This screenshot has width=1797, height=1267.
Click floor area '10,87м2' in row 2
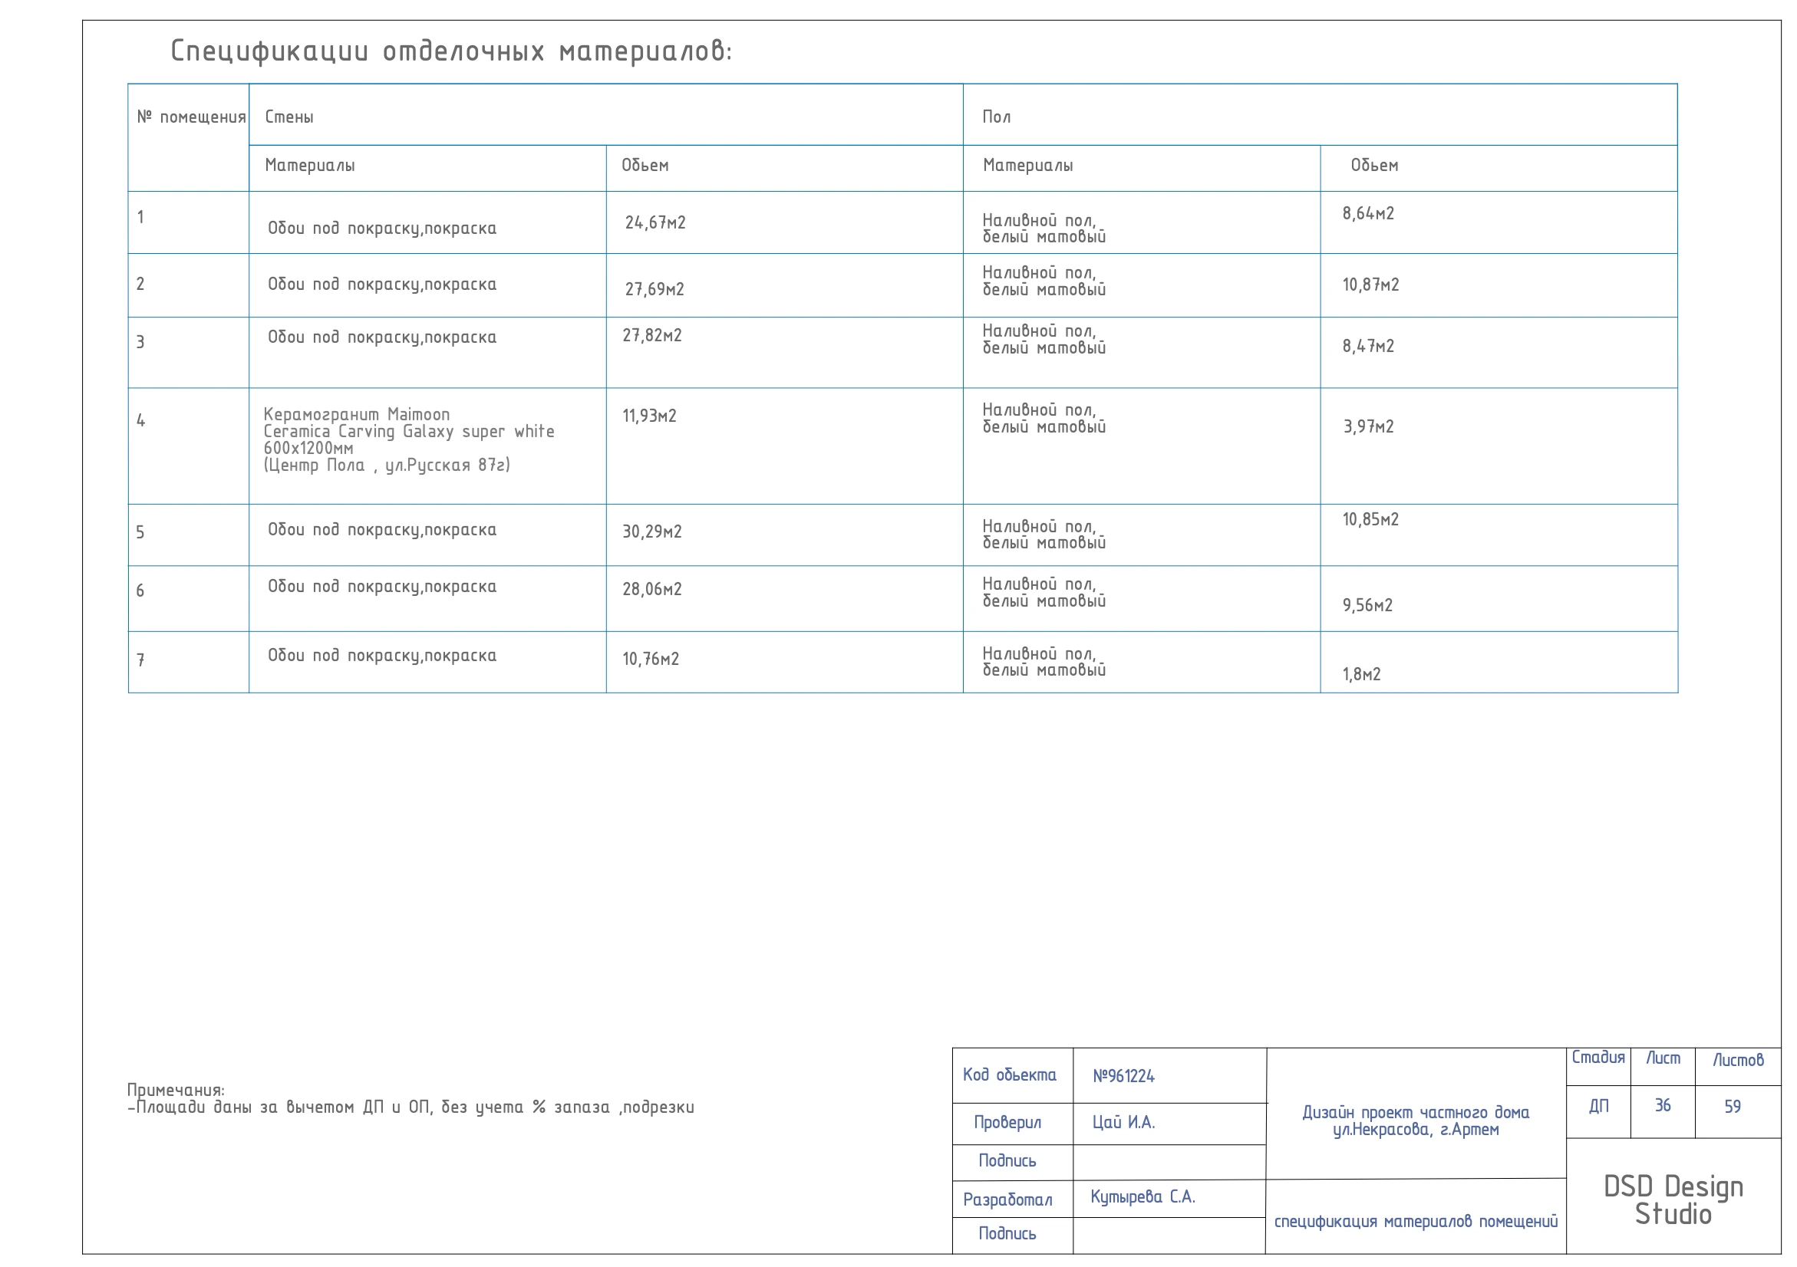click(x=1370, y=285)
